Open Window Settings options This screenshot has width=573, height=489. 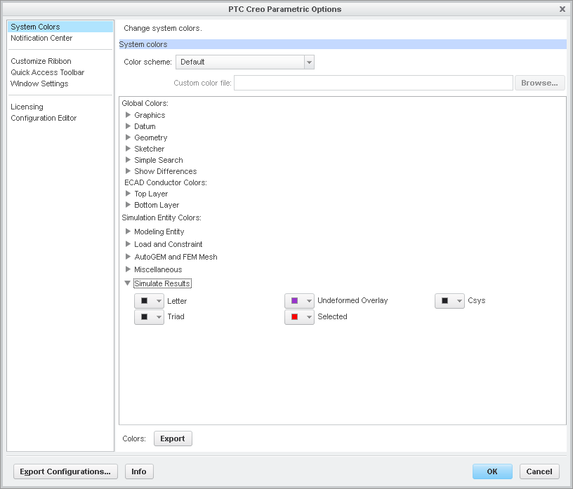pyautogui.click(x=39, y=83)
